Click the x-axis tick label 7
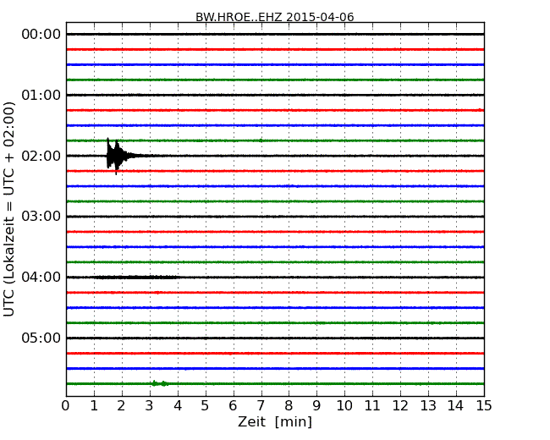The image size is (550, 440). tap(261, 405)
